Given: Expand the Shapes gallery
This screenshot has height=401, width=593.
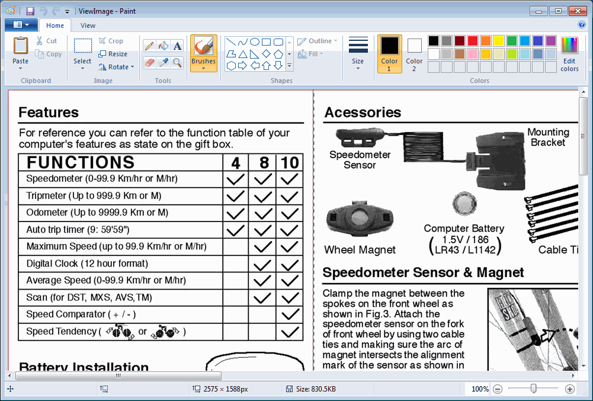Looking at the screenshot, I should click(290, 65).
